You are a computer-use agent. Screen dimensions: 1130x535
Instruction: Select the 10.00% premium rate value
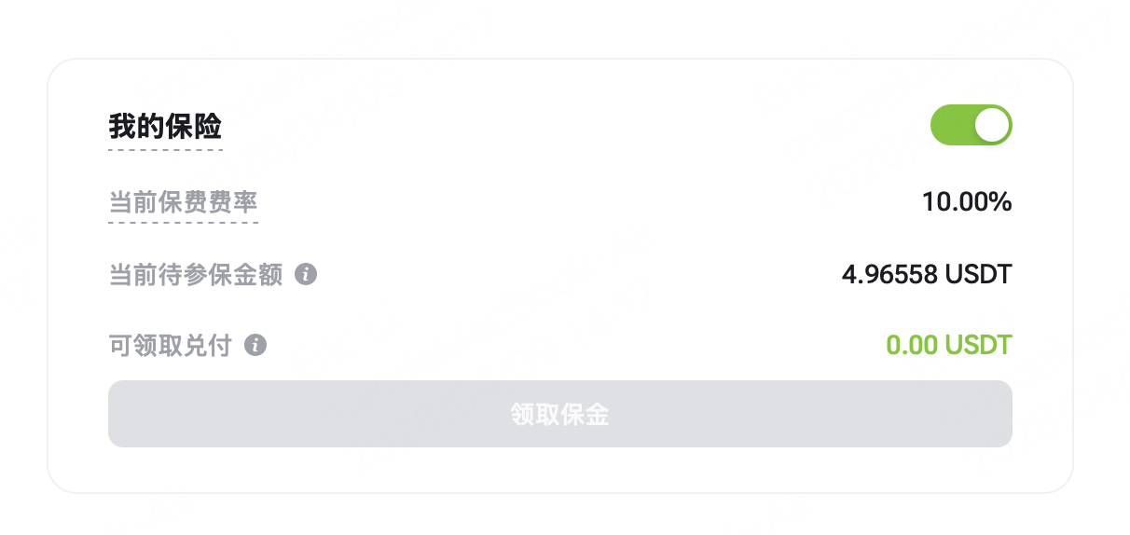pos(967,201)
